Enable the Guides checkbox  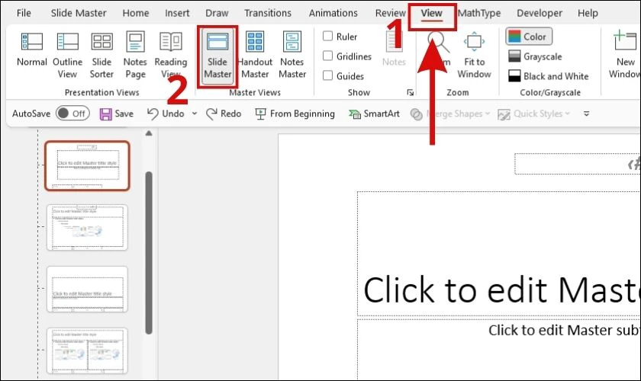[x=328, y=75]
